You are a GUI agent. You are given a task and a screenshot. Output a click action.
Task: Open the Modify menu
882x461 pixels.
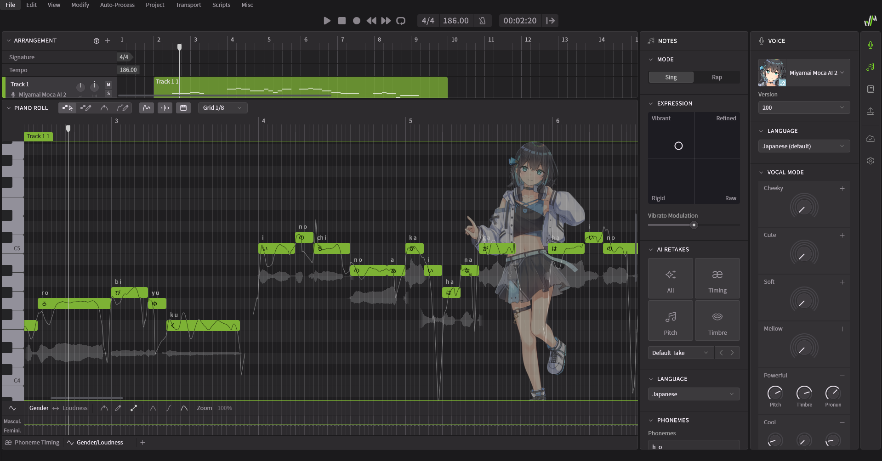[x=80, y=5]
